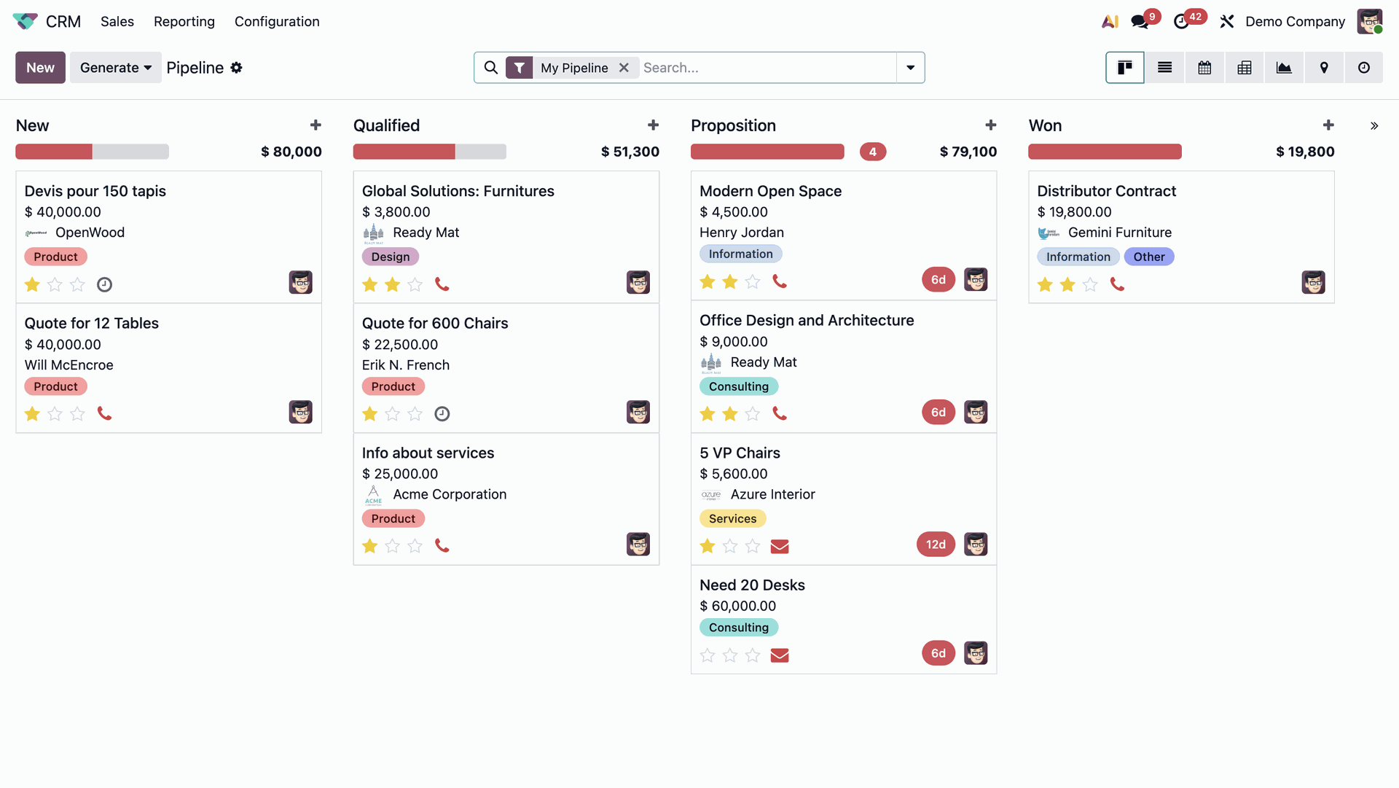Open pipeline settings gear icon
The width and height of the screenshot is (1399, 788).
(236, 67)
